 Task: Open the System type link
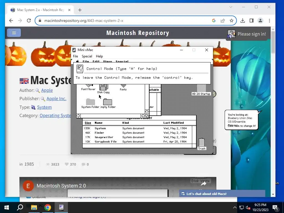44,107
